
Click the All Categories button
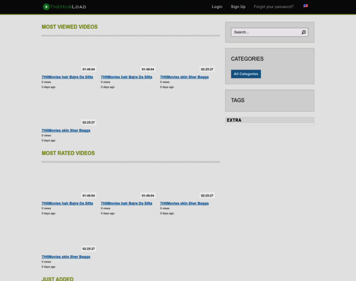[246, 74]
